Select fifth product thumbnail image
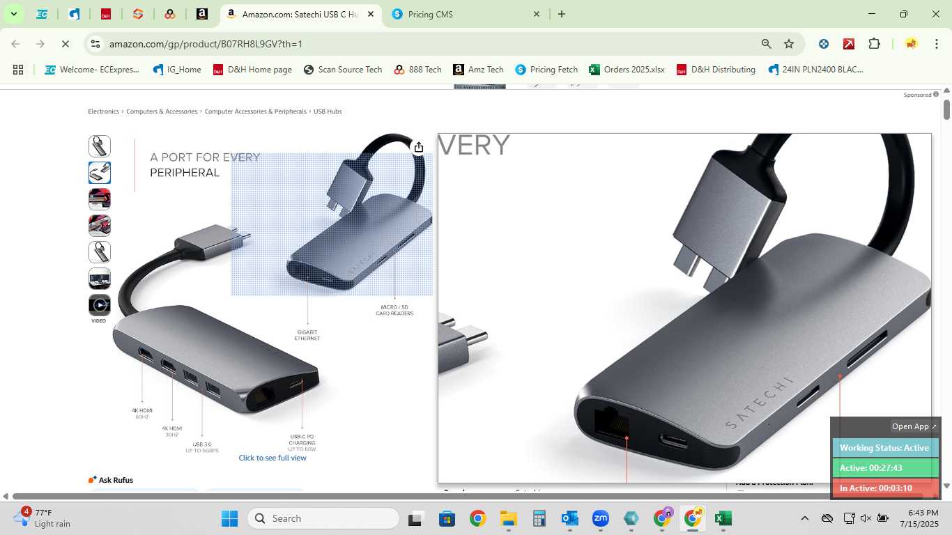This screenshot has width=952, height=535. click(100, 252)
